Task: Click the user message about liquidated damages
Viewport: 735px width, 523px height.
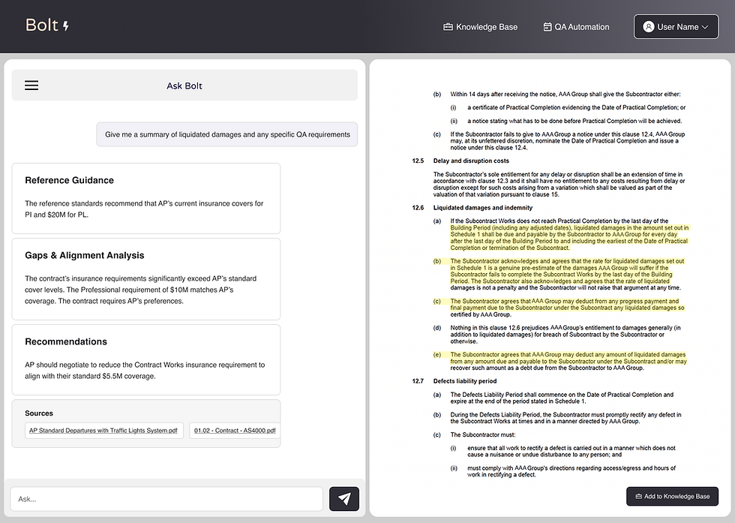Action: [x=227, y=134]
